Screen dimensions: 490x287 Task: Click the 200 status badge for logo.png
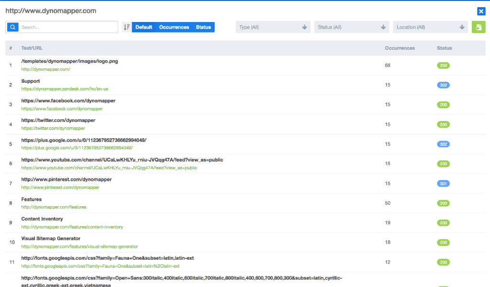click(x=443, y=66)
